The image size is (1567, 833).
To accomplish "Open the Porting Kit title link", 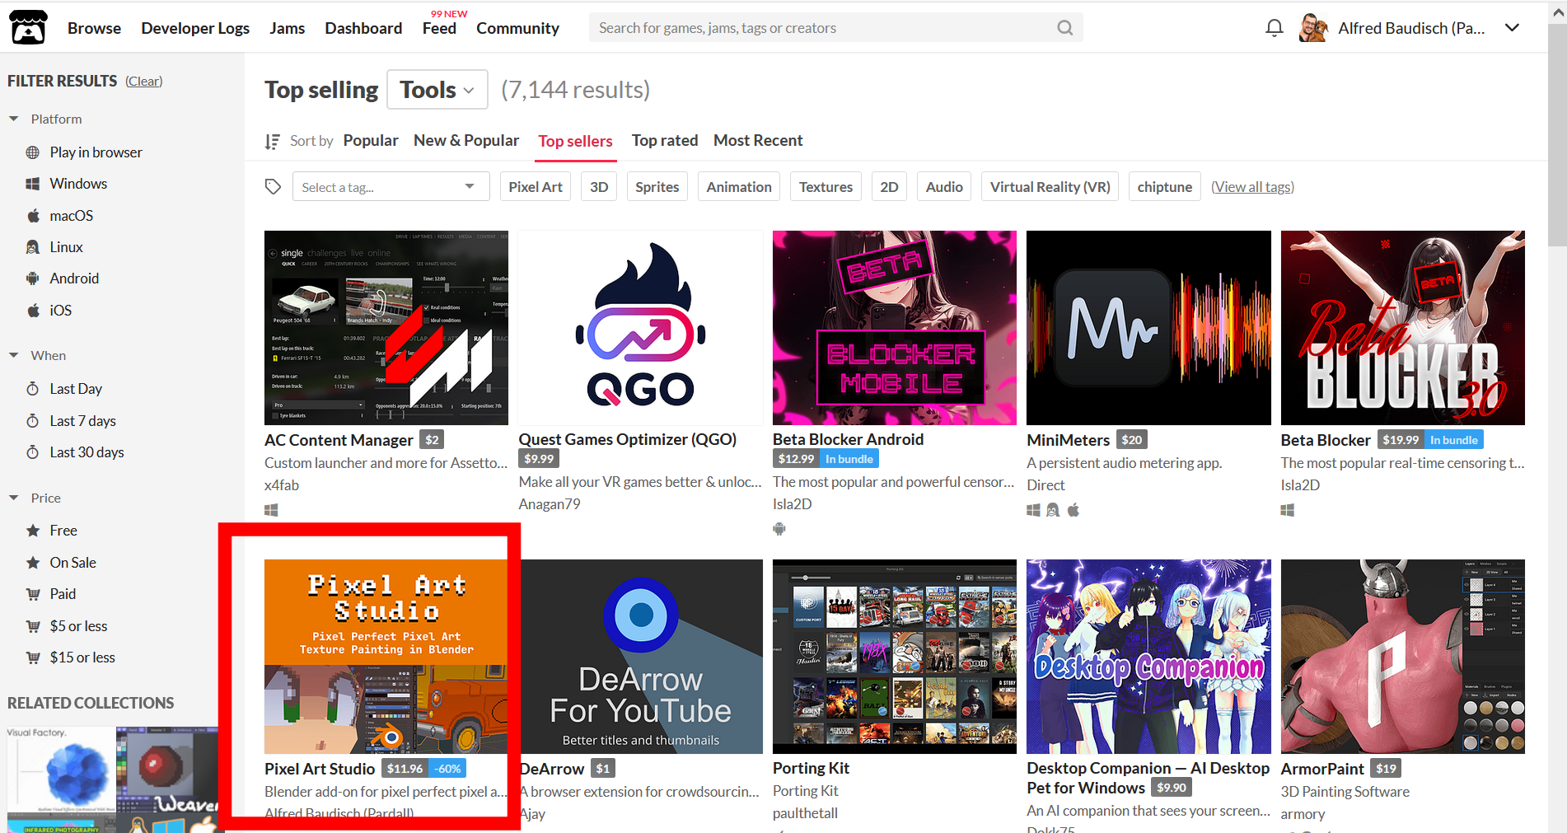I will tap(811, 768).
